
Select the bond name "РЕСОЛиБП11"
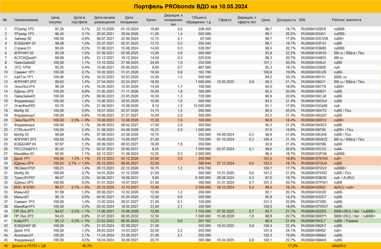[x=26, y=149]
